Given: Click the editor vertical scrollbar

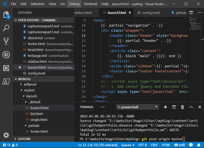Looking at the screenshot, I should tap(202, 60).
